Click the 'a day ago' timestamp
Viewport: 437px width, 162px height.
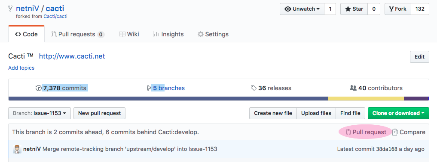(x=412, y=149)
